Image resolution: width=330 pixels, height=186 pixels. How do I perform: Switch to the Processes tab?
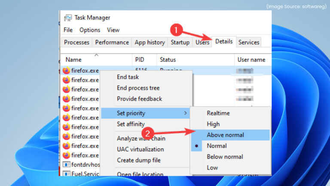click(x=76, y=42)
